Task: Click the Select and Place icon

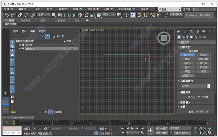Action: point(99,15)
